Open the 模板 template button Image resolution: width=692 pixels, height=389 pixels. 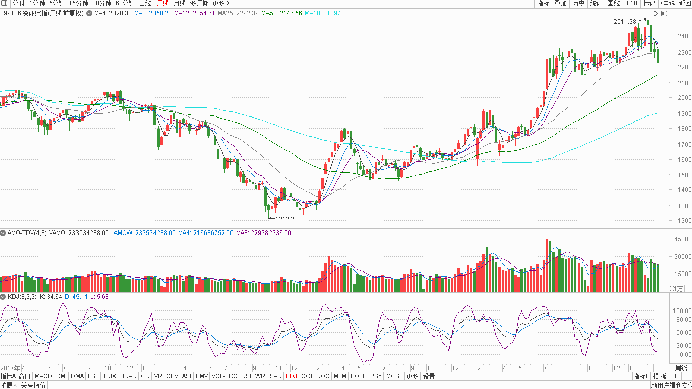(x=660, y=376)
